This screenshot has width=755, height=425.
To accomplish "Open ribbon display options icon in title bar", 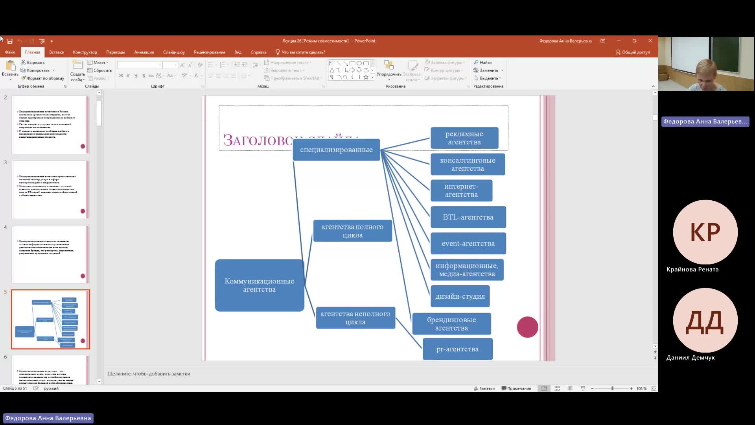I will pyautogui.click(x=603, y=41).
